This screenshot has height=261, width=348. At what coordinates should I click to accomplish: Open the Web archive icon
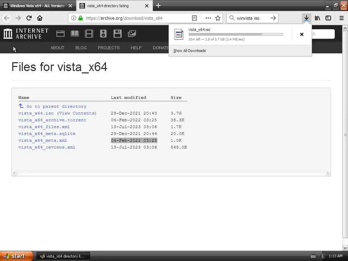(x=60, y=34)
